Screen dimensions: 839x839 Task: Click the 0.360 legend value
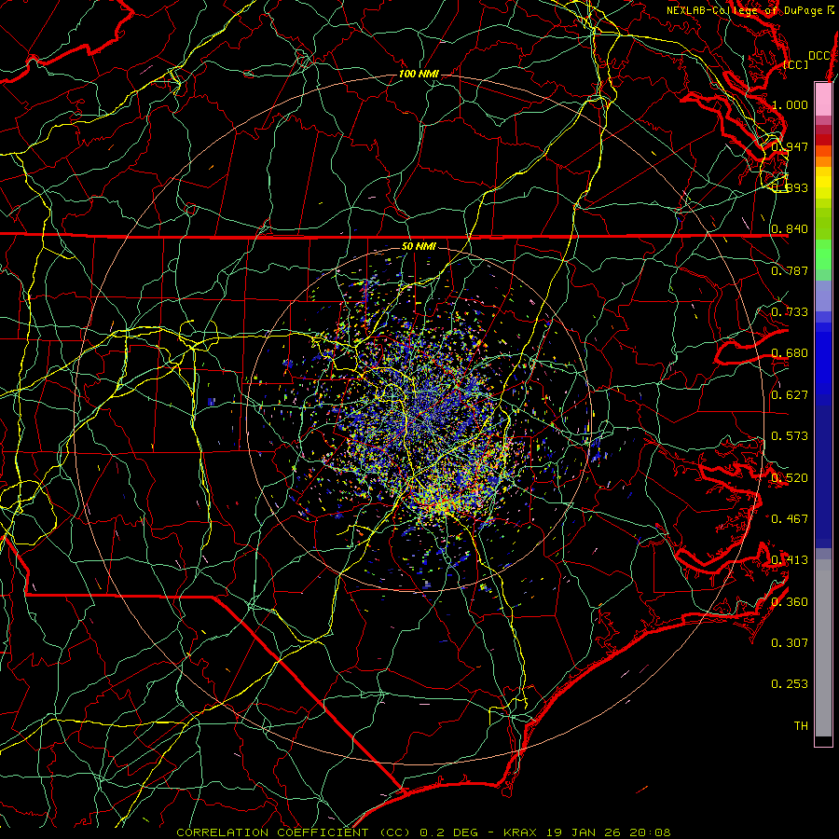pyautogui.click(x=790, y=602)
